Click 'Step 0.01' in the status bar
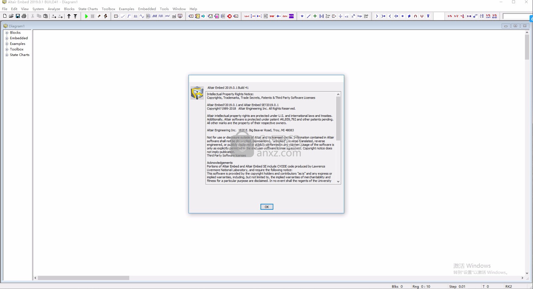This screenshot has width=533, height=289. (x=457, y=286)
